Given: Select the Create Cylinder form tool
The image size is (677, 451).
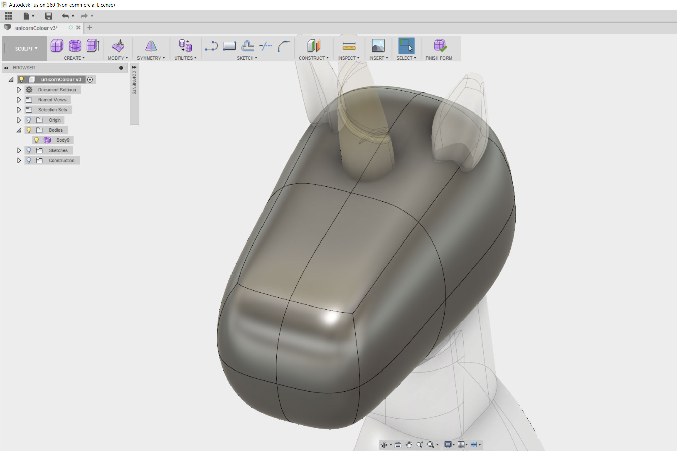Looking at the screenshot, I should [x=75, y=45].
